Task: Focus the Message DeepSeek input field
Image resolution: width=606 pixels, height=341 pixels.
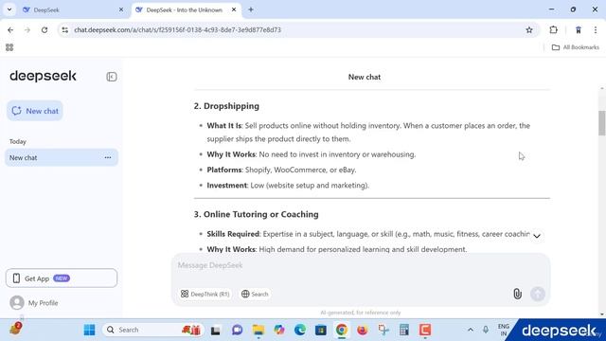Action: 361,265
